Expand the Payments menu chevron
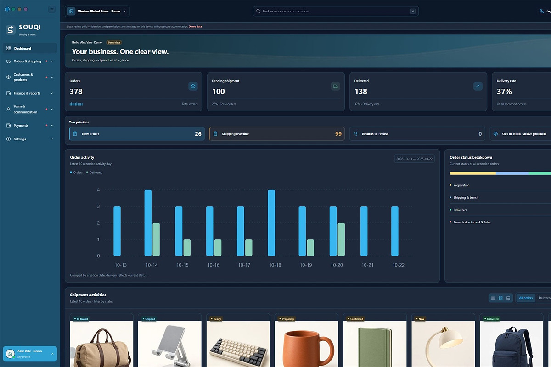The width and height of the screenshot is (551, 367). pyautogui.click(x=52, y=125)
